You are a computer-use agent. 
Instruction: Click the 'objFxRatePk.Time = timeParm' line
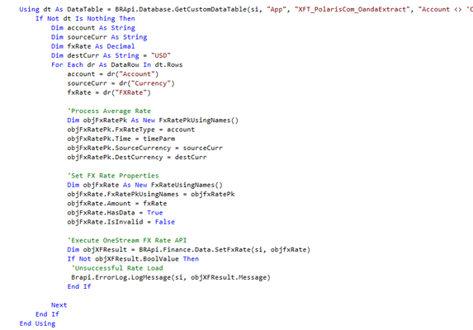(121, 139)
